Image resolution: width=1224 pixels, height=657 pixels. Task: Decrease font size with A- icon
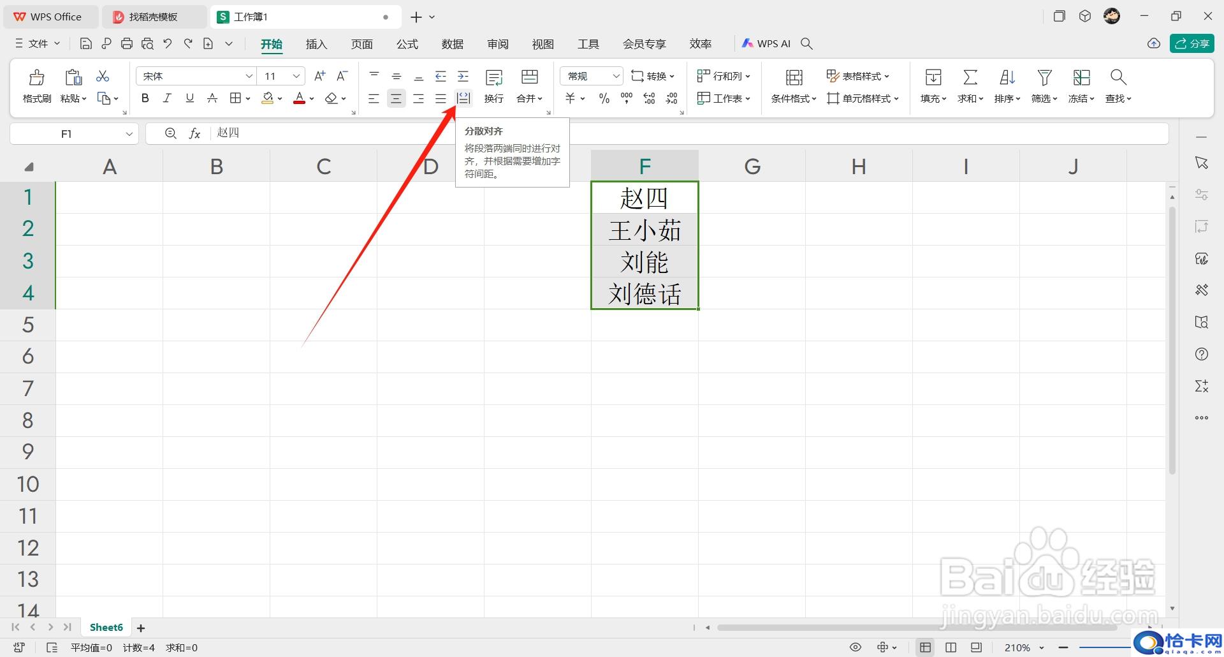342,76
